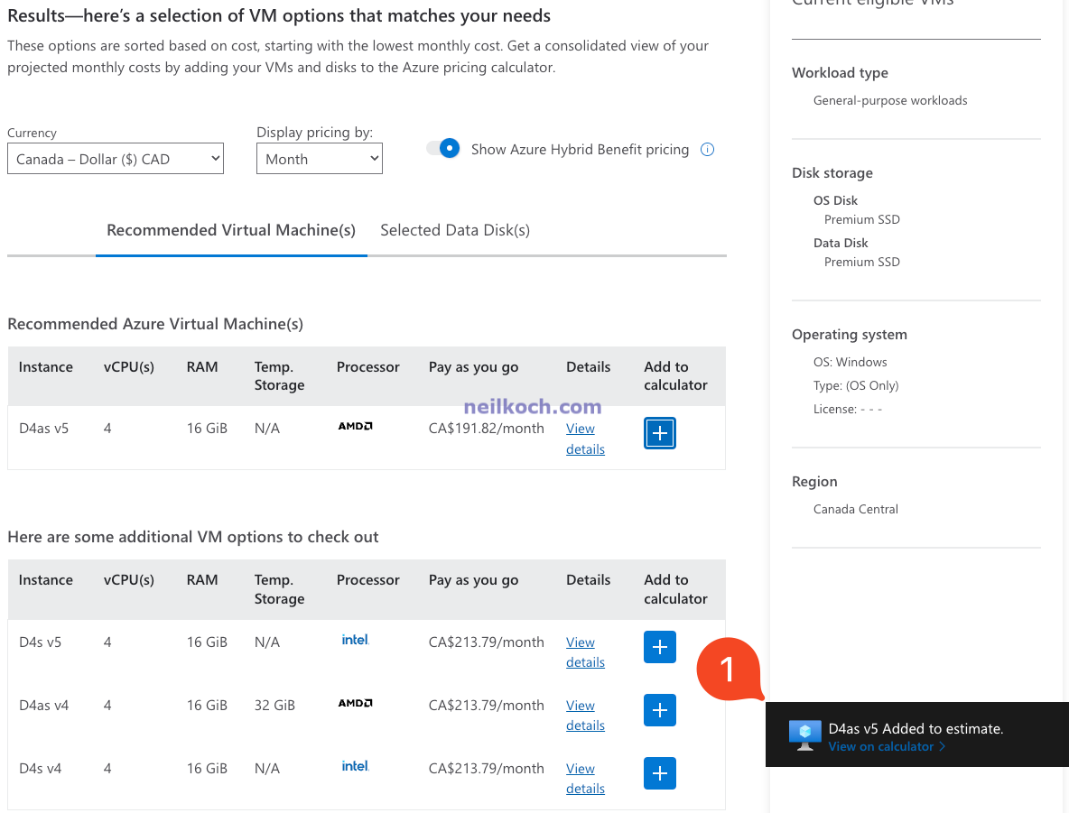Add D4as v4 to calculator
The height and width of the screenshot is (813, 1069).
659,710
